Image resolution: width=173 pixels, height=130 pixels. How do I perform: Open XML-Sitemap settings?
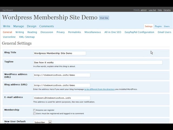(x=27, y=37)
